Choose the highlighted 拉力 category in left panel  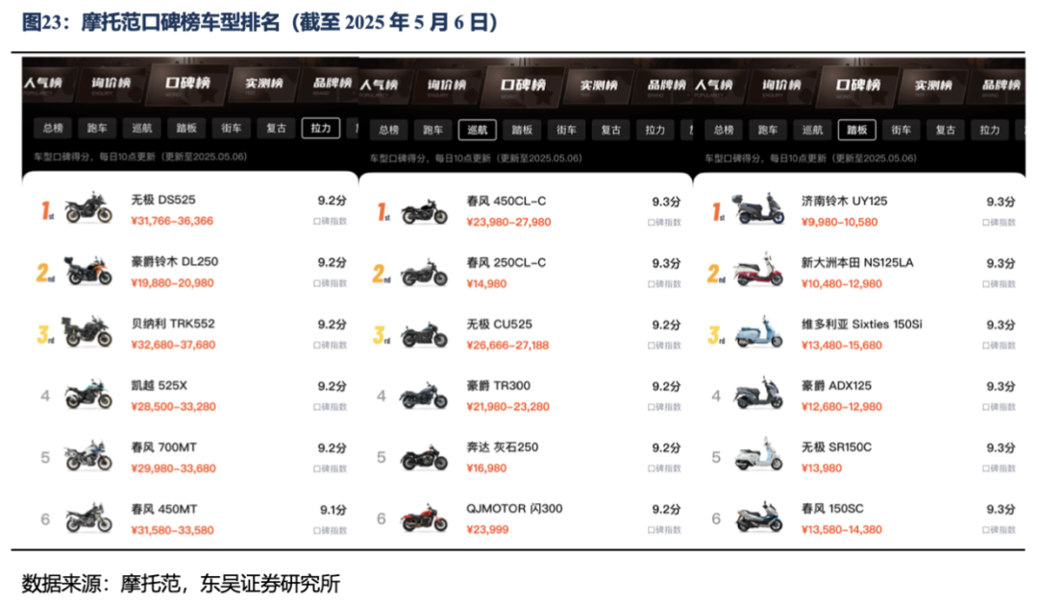[321, 128]
